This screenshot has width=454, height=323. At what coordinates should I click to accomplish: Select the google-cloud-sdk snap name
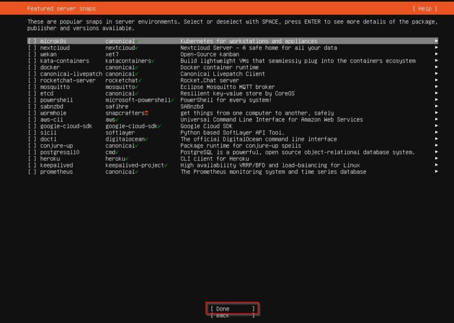click(66, 126)
